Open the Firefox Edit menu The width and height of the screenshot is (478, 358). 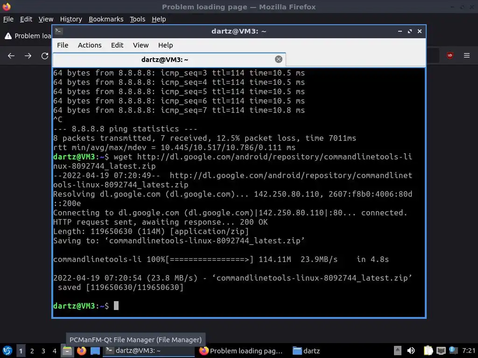[x=26, y=19]
